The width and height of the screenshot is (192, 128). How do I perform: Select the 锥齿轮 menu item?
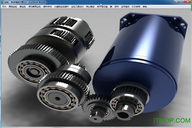pyautogui.click(x=23, y=7)
